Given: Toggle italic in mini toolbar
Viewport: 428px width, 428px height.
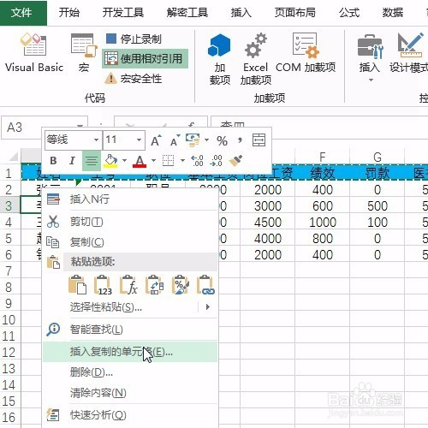Looking at the screenshot, I should (72, 161).
